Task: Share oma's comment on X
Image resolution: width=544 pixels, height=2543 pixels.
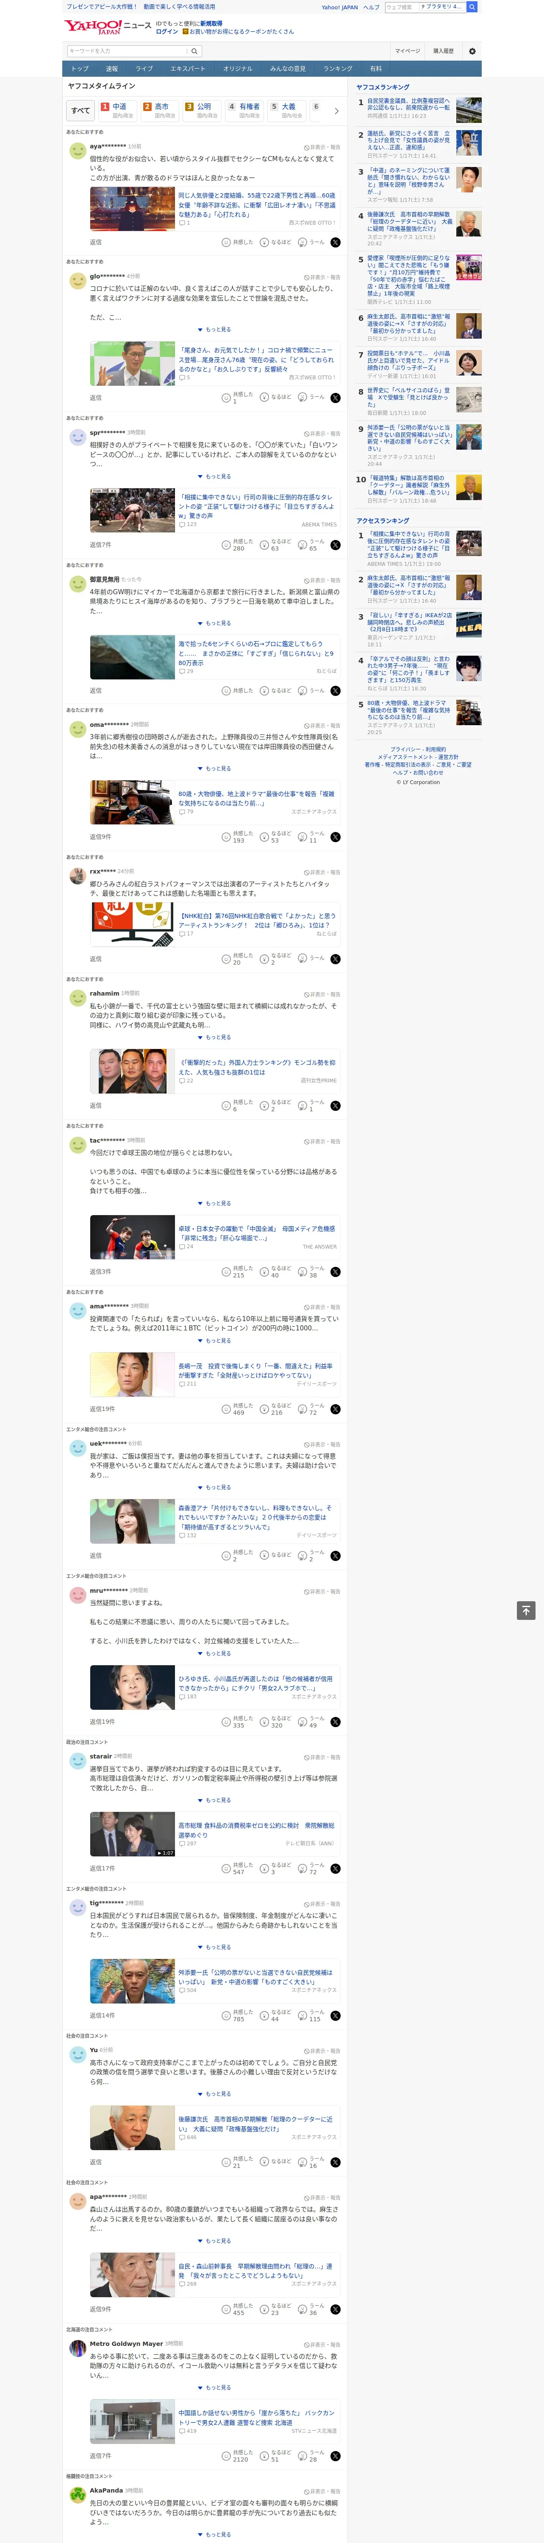Action: pos(336,836)
